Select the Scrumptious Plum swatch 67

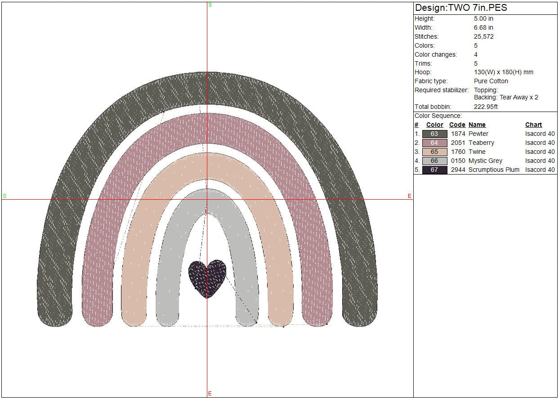click(434, 170)
